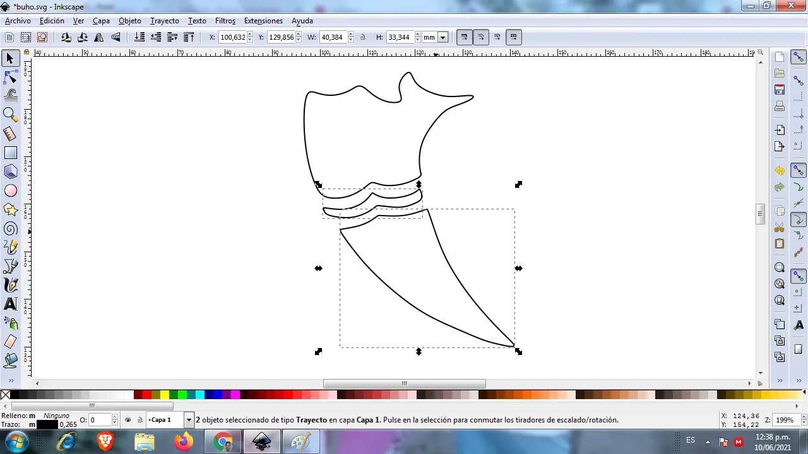Expand more tools chevron in toolbox

[x=10, y=381]
